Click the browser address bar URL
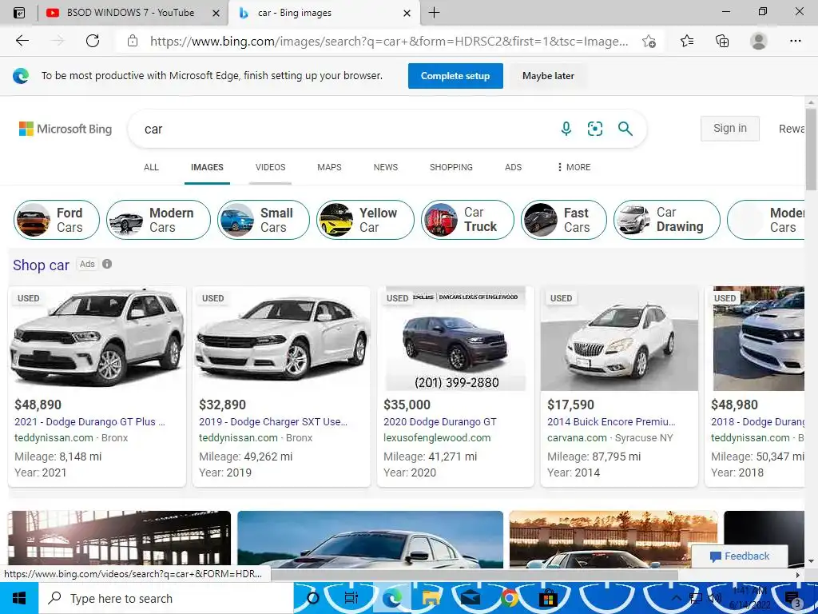The height and width of the screenshot is (614, 818). tap(389, 42)
